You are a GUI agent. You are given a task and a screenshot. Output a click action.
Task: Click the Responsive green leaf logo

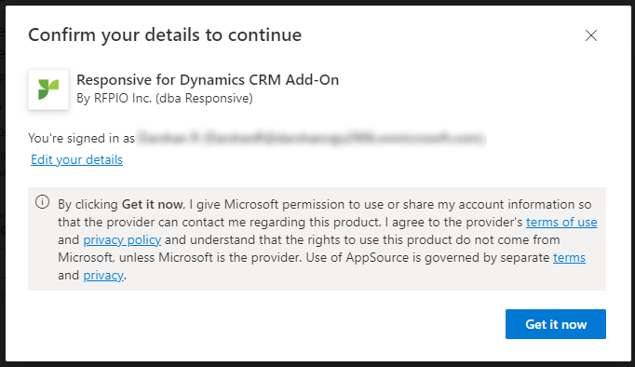pos(48,89)
